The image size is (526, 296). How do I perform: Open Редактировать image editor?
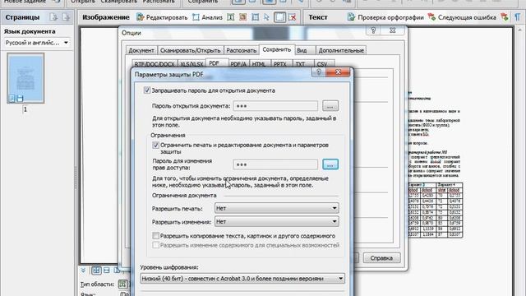coord(162,17)
